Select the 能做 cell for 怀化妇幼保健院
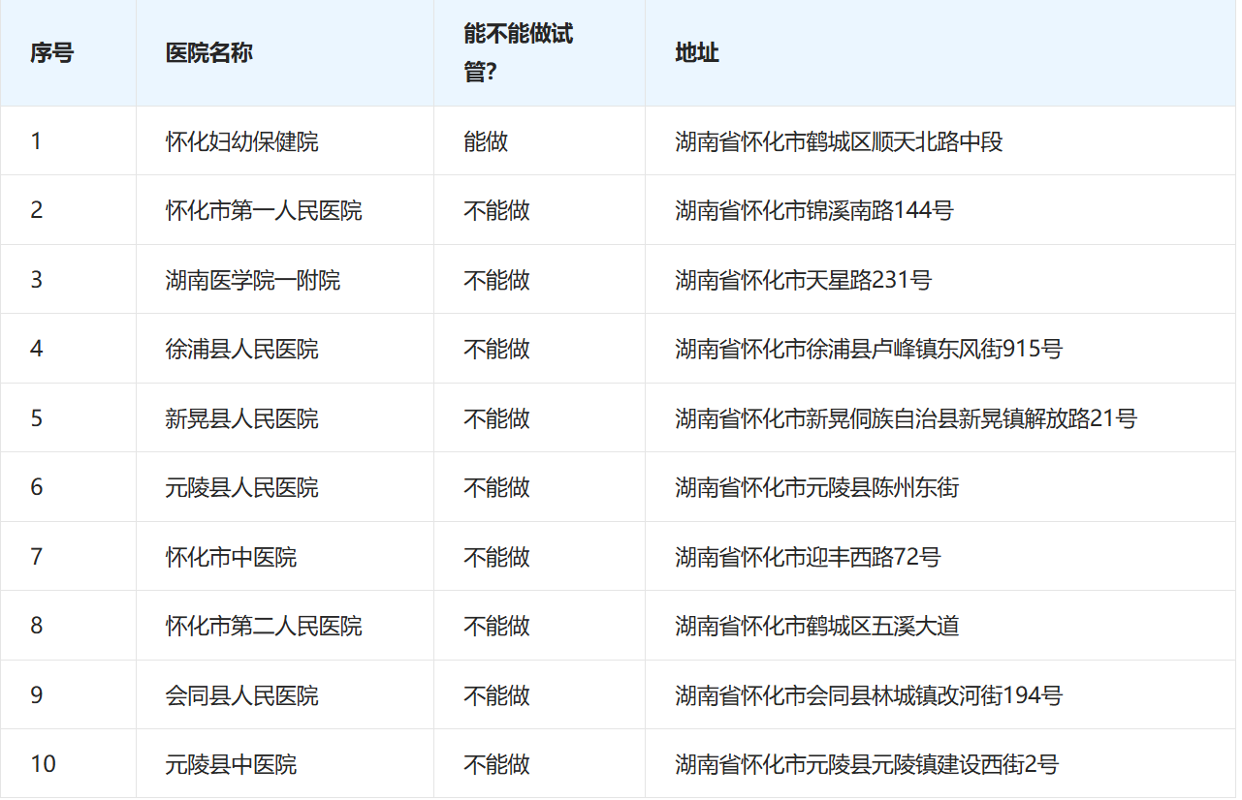Viewport: 1242px width, 800px height. coord(486,141)
